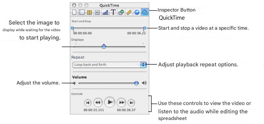The height and width of the screenshot is (124, 264).
Task: Close the QuickTime inspector window
Action: [74, 5]
